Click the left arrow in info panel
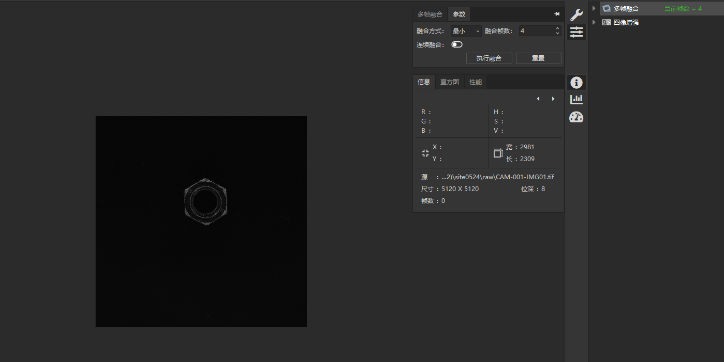 coord(538,99)
